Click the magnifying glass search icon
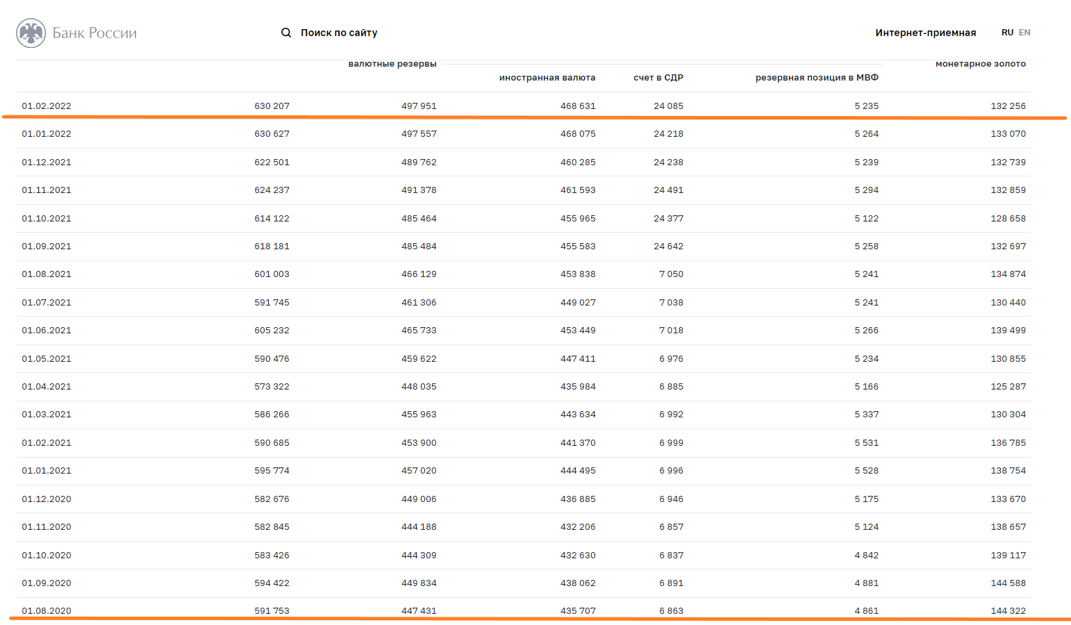Image resolution: width=1071 pixels, height=625 pixels. tap(285, 33)
